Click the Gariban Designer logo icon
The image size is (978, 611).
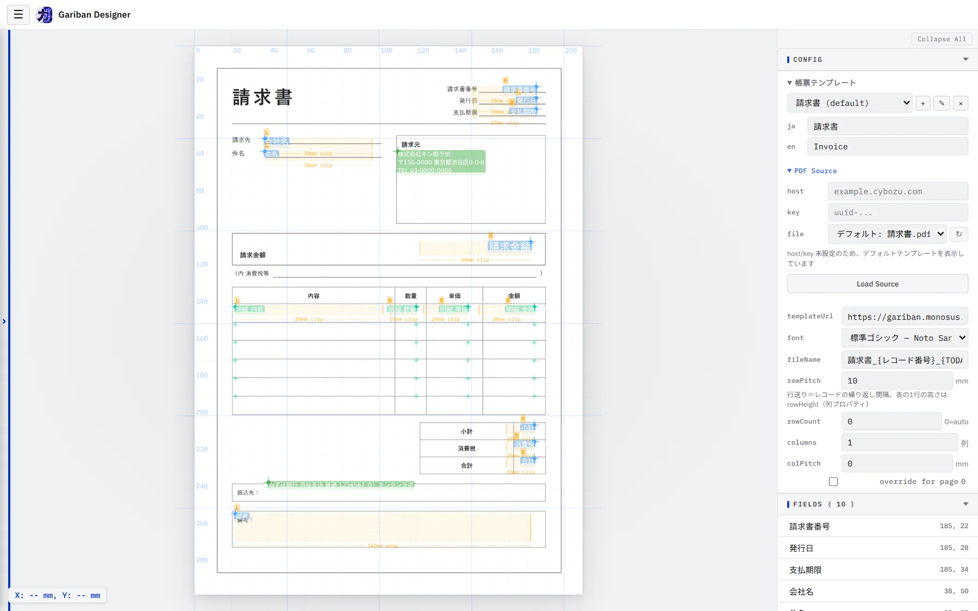coord(45,15)
